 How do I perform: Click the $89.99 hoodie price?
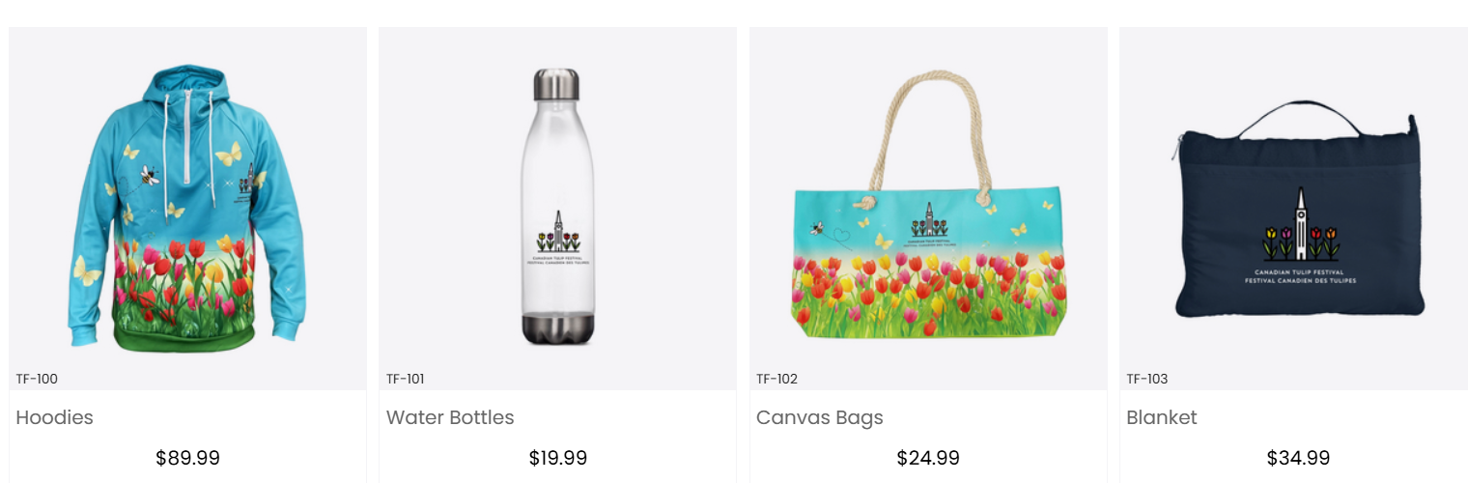[187, 458]
